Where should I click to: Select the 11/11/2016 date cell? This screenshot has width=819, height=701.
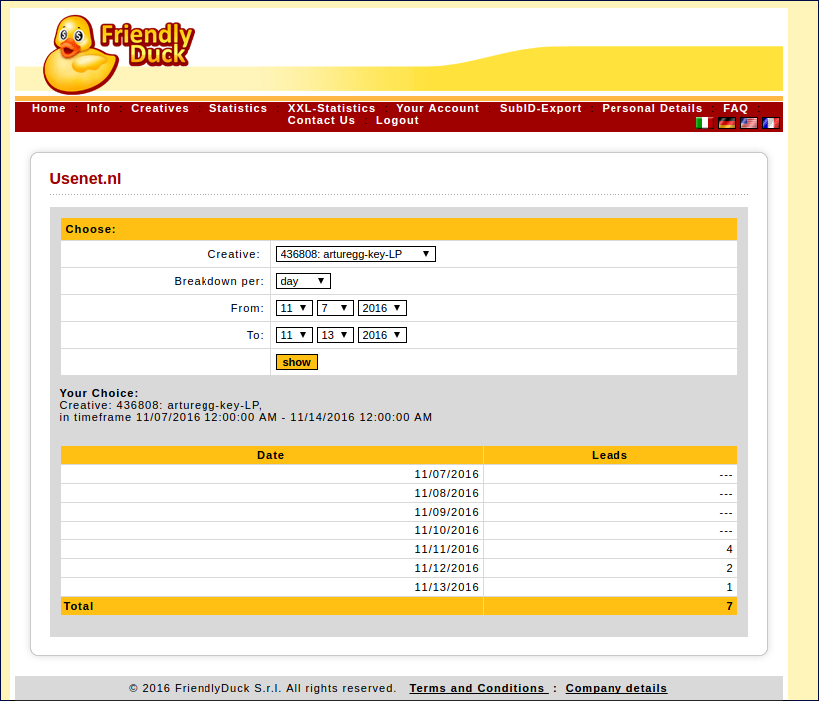tap(271, 549)
